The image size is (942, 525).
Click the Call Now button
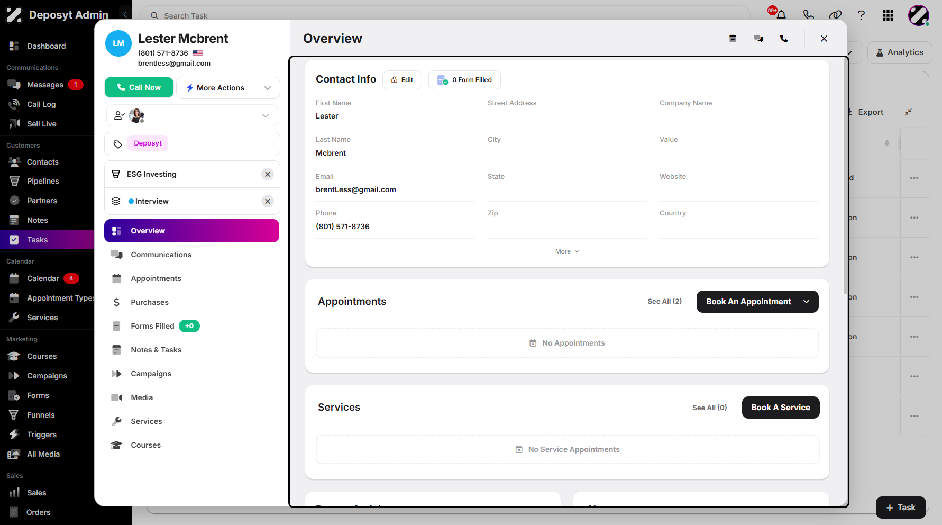pos(139,87)
